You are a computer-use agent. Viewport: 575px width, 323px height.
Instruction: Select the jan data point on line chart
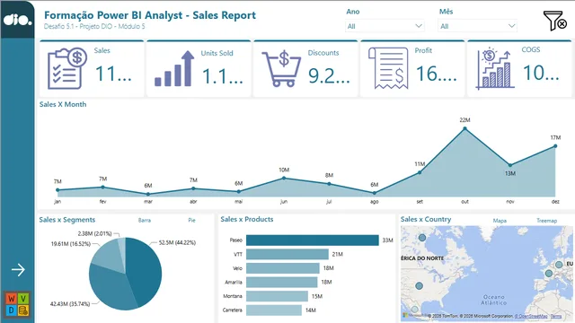tap(57, 190)
